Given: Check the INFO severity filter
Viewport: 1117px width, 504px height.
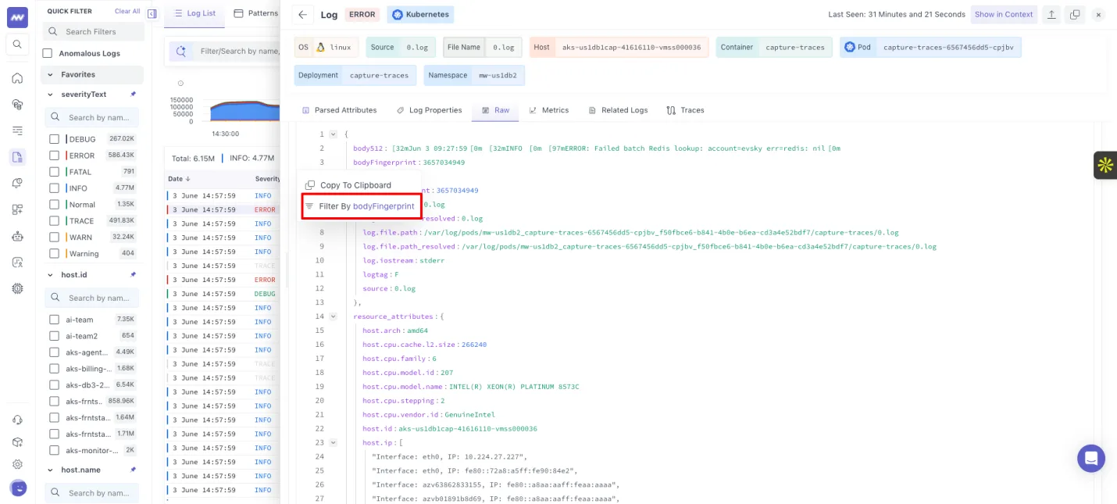Looking at the screenshot, I should coord(55,188).
